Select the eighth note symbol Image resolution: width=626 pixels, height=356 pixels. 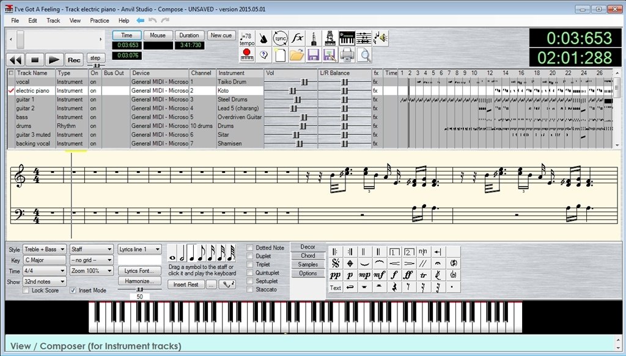click(202, 253)
